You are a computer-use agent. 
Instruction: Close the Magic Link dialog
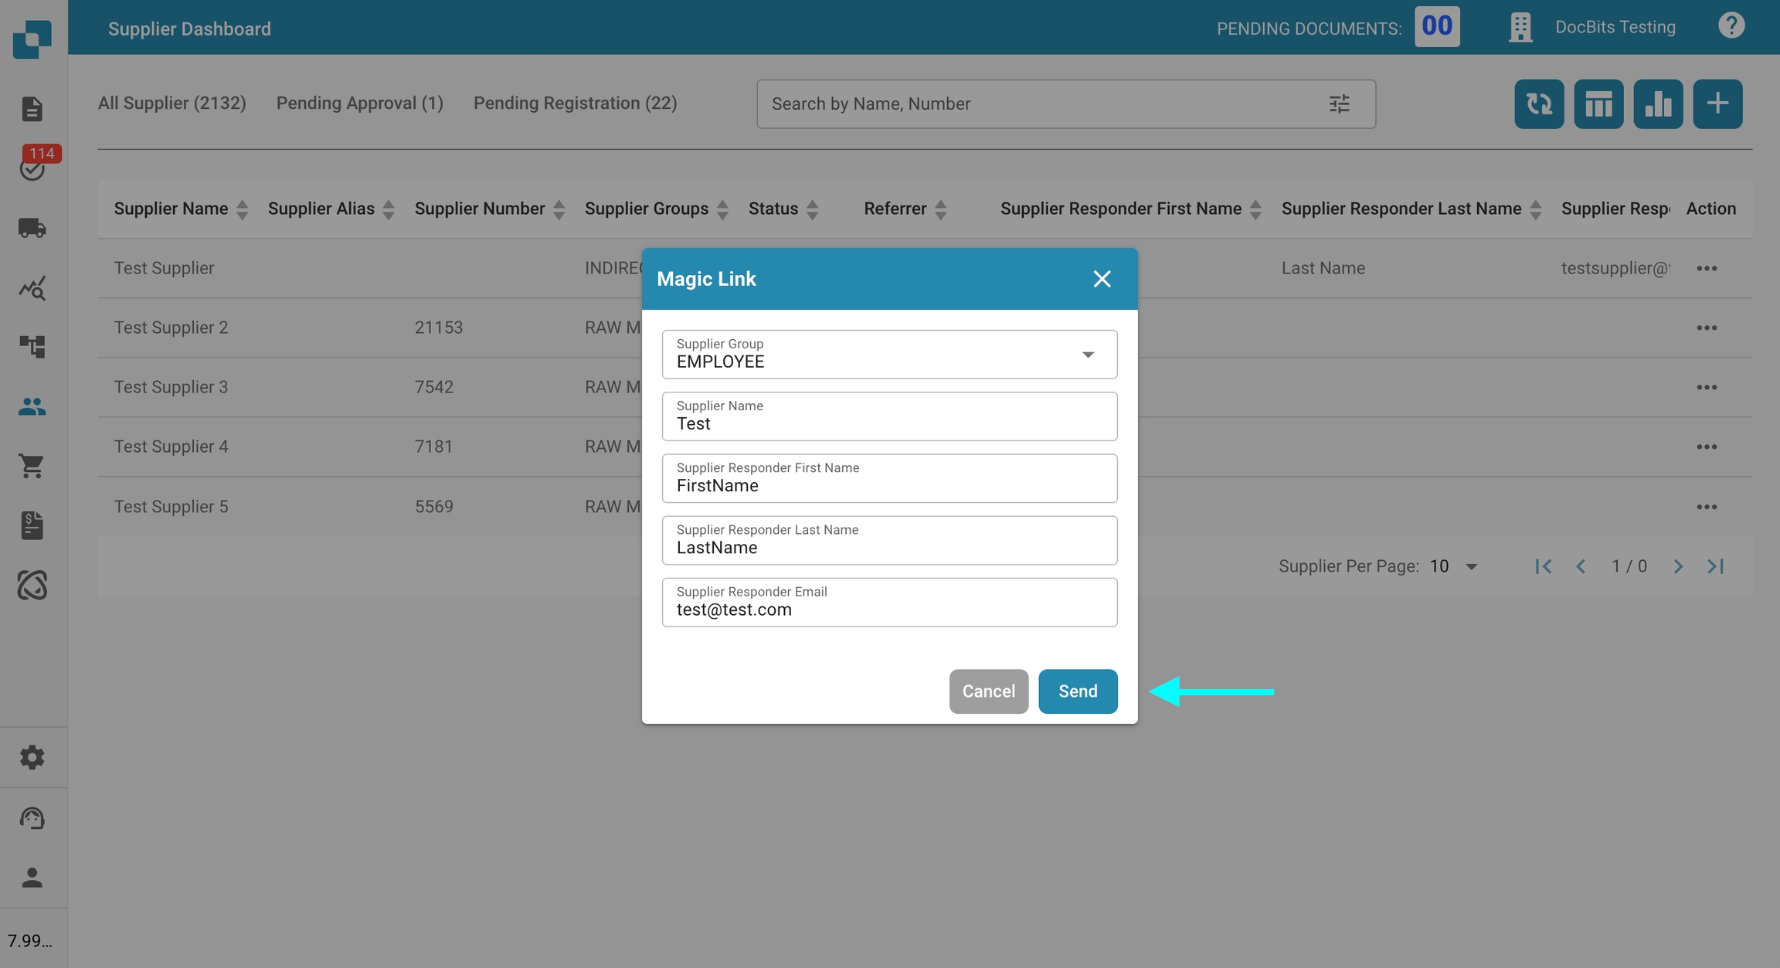click(1102, 279)
